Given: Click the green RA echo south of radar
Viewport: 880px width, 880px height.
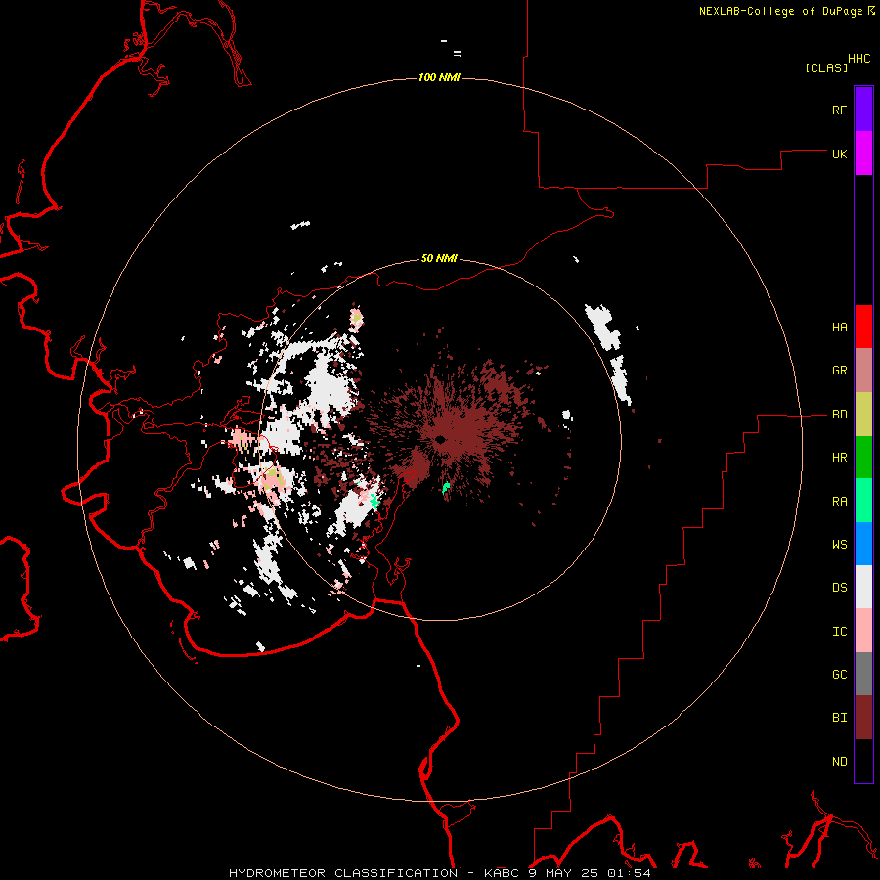Looking at the screenshot, I should pyautogui.click(x=446, y=487).
